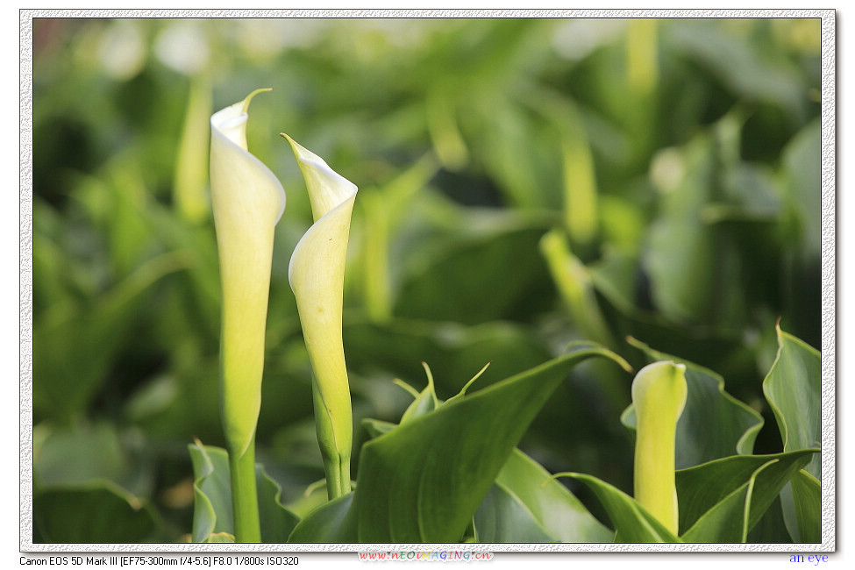Click the 'an eye' signature text
The height and width of the screenshot is (570, 855).
(x=809, y=558)
